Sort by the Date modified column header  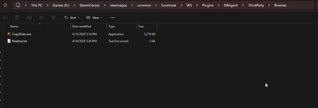click(x=82, y=26)
